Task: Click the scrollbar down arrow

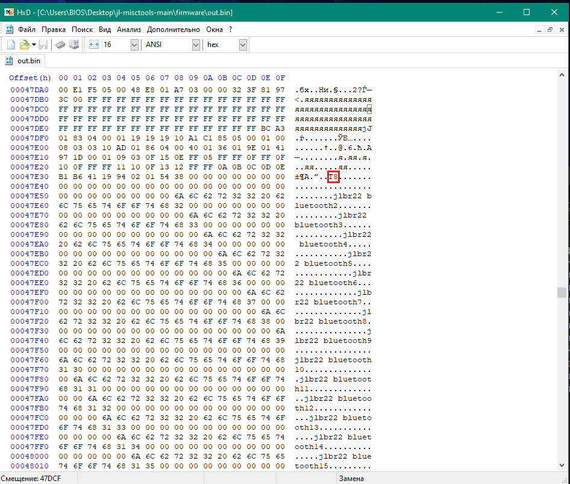Action: pos(562,465)
